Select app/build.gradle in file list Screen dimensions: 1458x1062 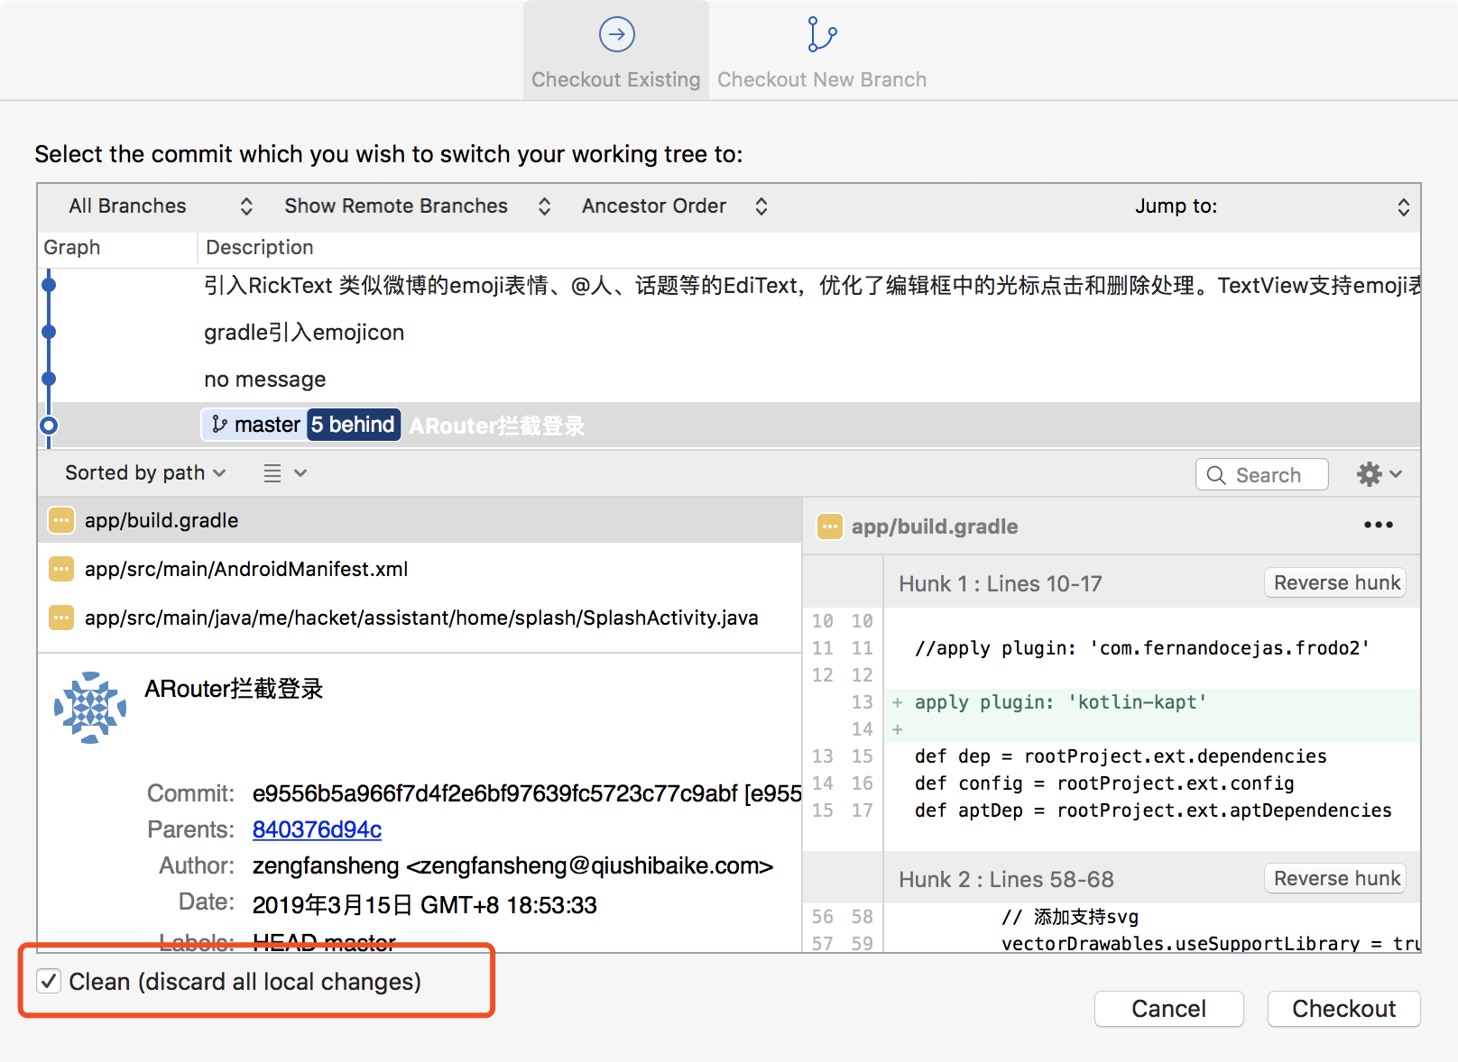(420, 520)
